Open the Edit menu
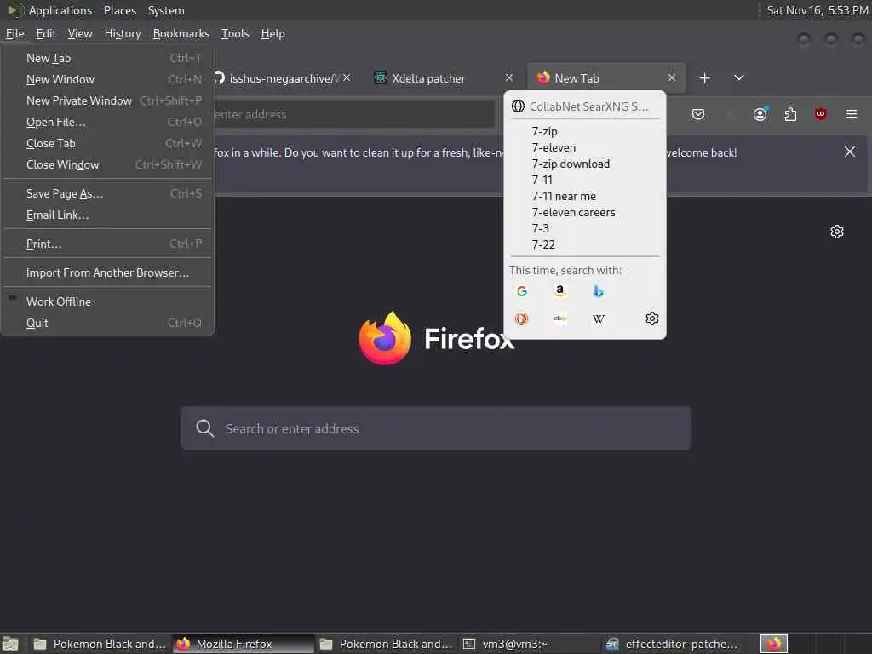 46,33
